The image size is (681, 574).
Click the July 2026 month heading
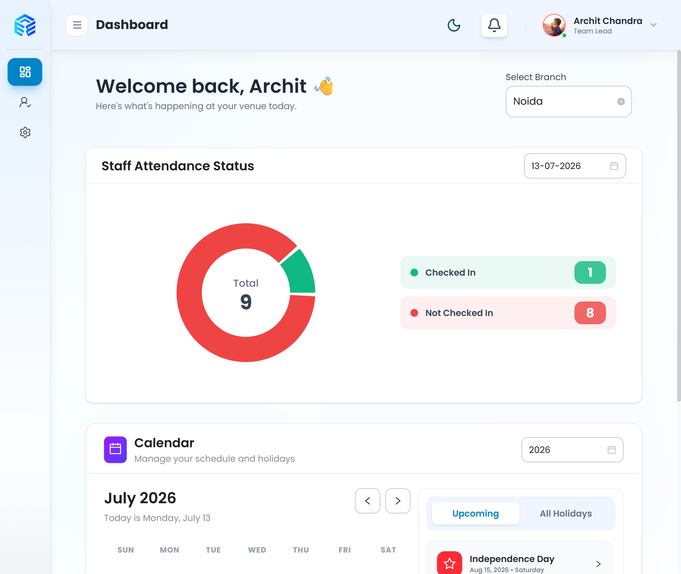click(140, 498)
